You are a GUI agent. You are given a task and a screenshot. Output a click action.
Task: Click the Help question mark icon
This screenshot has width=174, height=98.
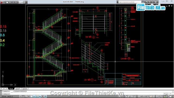[x=156, y=2]
